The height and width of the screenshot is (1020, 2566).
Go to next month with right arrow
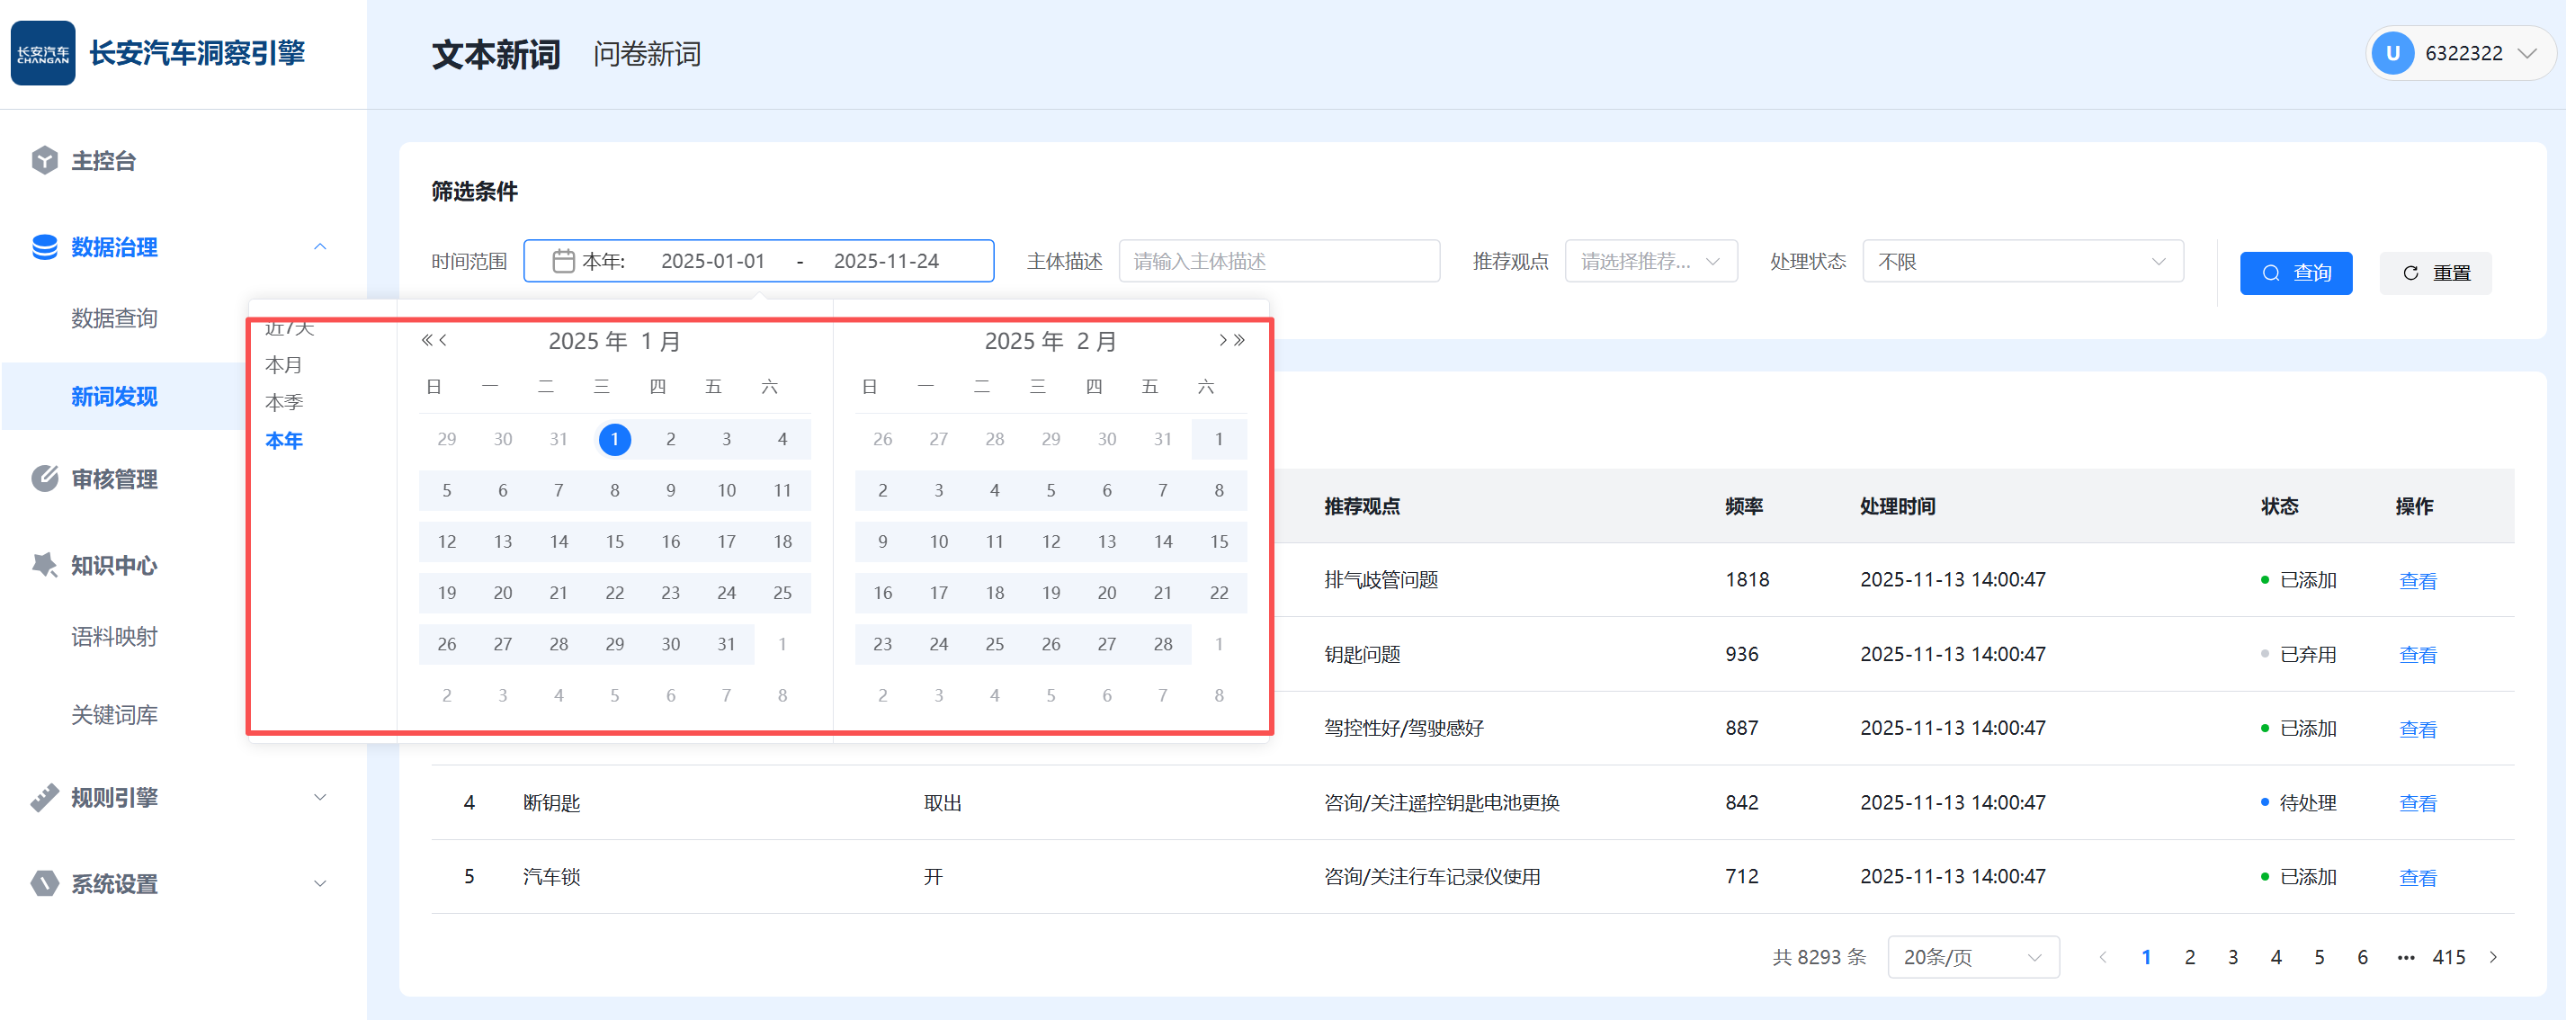tap(1222, 341)
